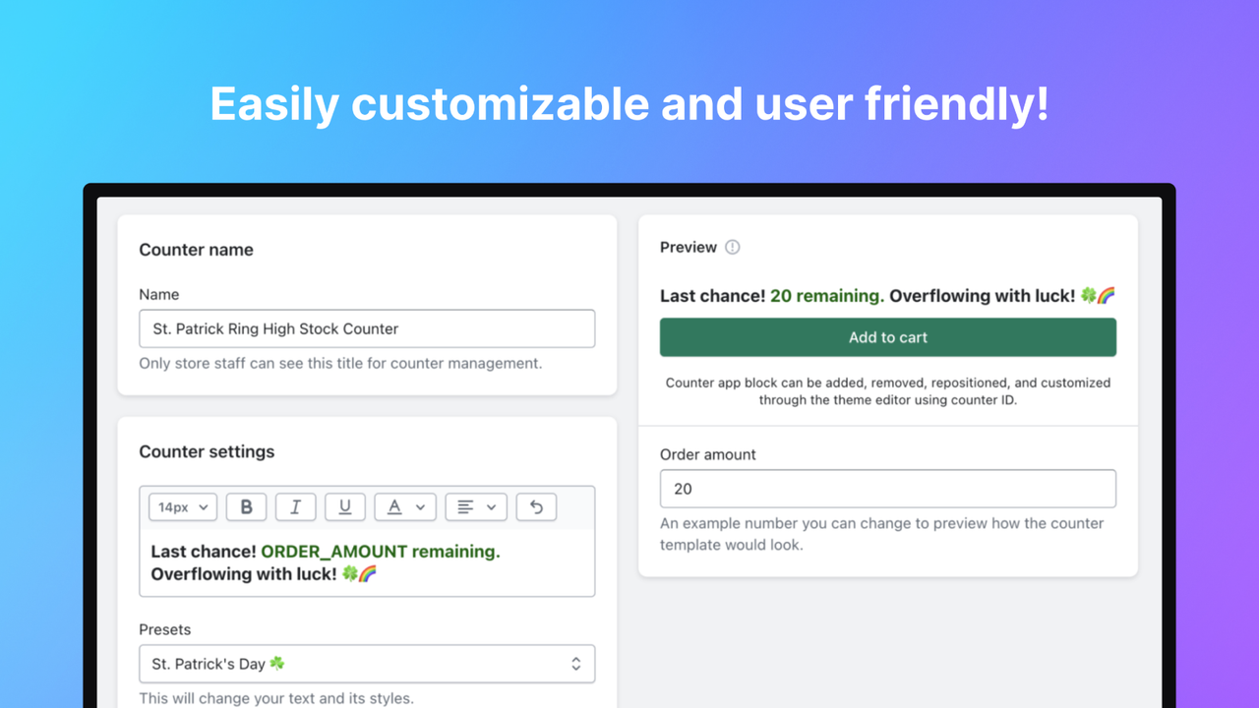This screenshot has width=1259, height=708.
Task: Open the Presets St. Patrick's Day selector
Action: [367, 664]
